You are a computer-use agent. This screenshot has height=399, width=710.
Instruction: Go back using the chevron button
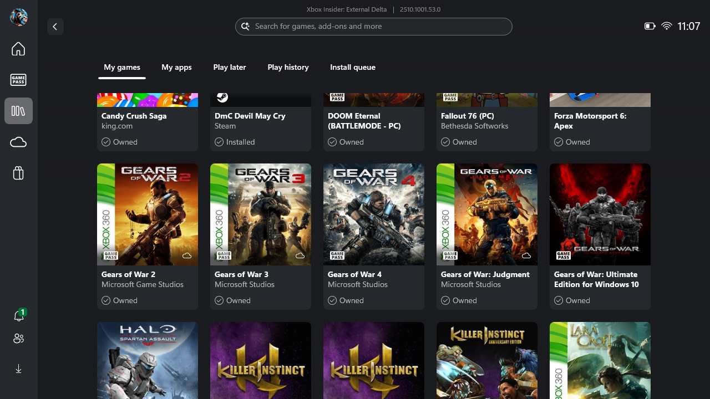(x=55, y=27)
